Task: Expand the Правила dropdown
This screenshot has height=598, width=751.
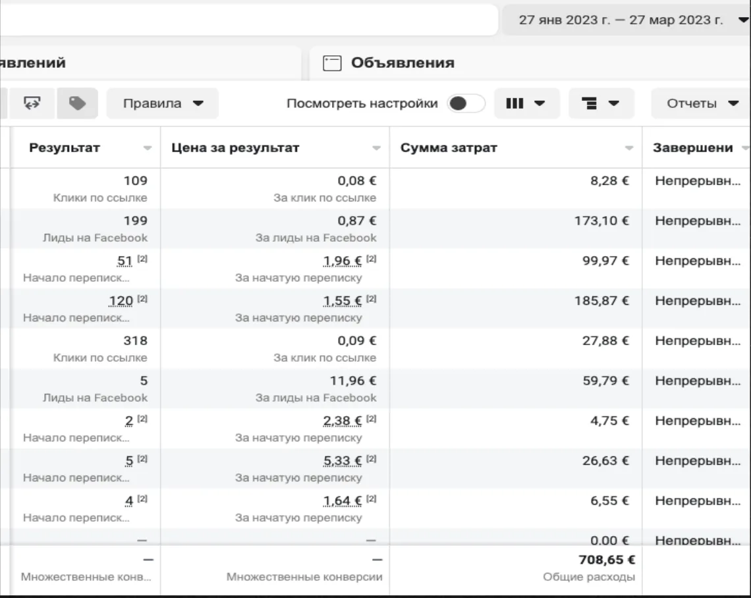Action: [x=162, y=103]
